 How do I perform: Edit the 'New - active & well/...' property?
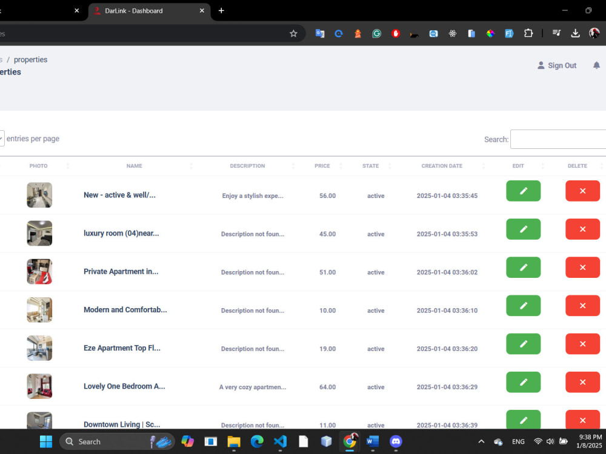click(524, 191)
